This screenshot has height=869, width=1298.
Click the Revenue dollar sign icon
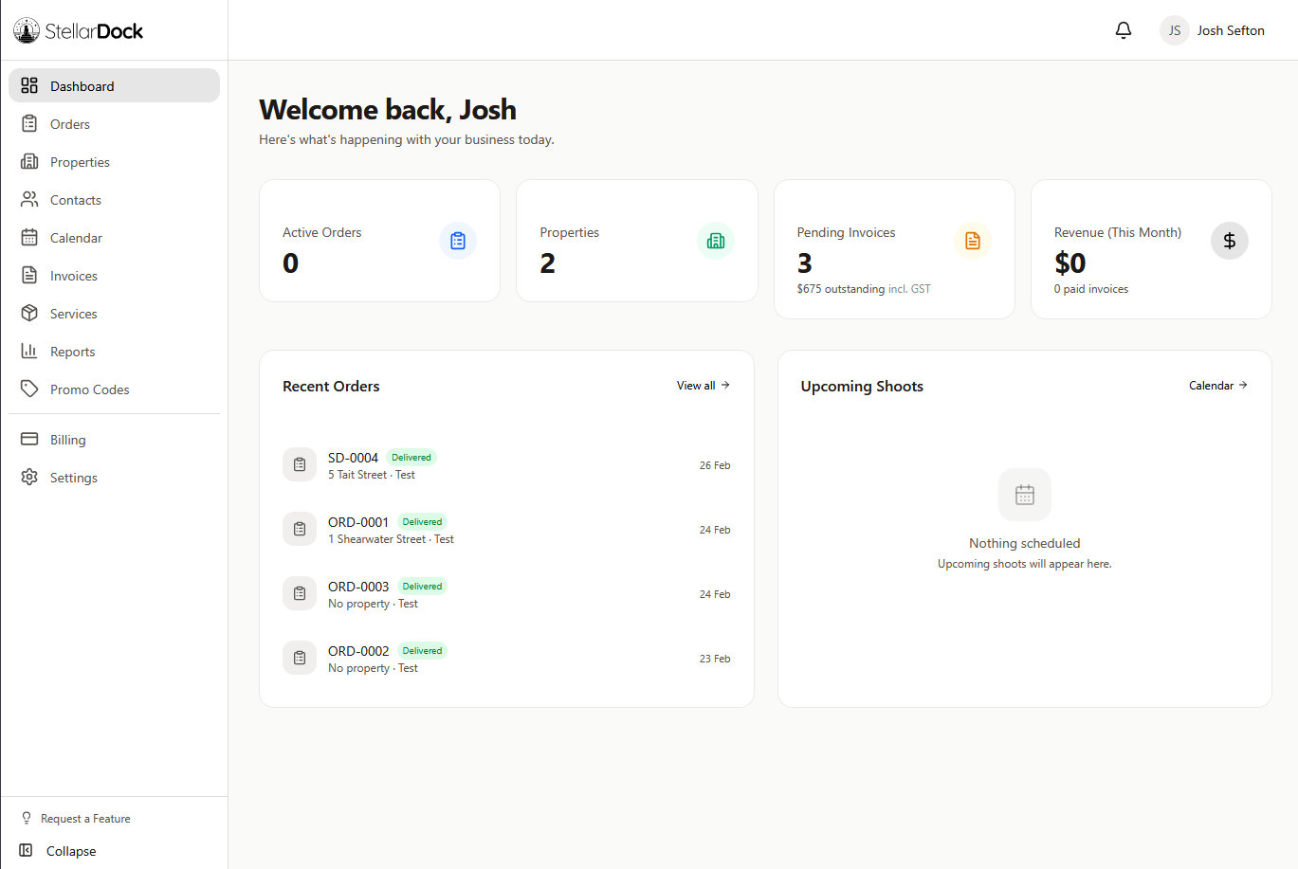[x=1230, y=241]
